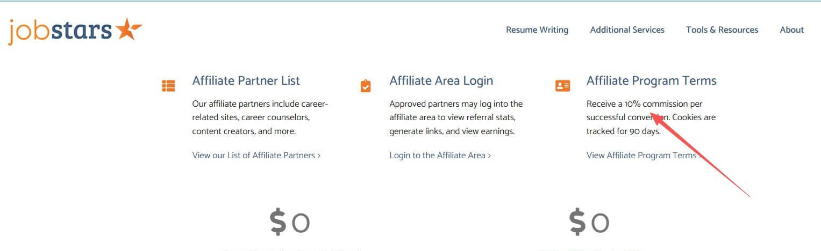Open the View Affiliate Program Terms link
Screen dimensions: 821x251
coord(644,156)
